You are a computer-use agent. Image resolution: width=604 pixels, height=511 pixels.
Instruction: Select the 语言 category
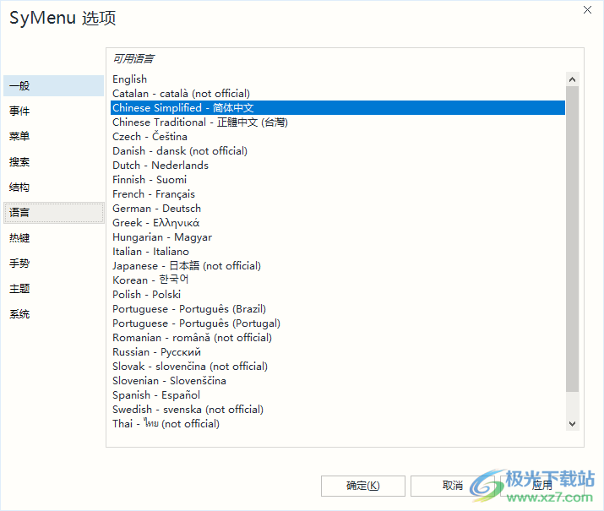tap(53, 213)
